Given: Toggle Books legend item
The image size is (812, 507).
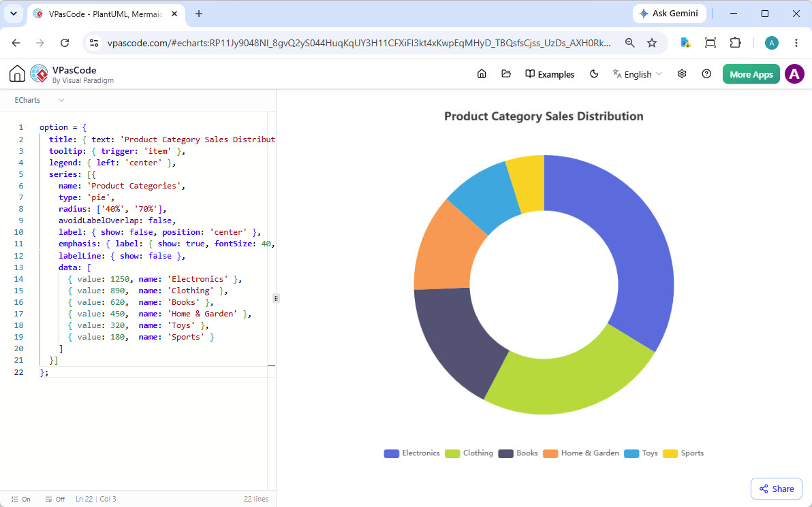Looking at the screenshot, I should [x=518, y=453].
